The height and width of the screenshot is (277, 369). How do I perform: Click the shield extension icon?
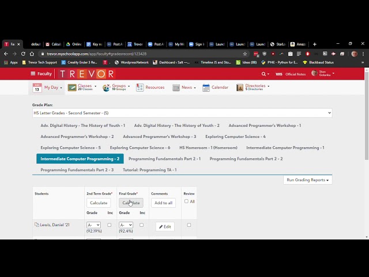(x=265, y=54)
